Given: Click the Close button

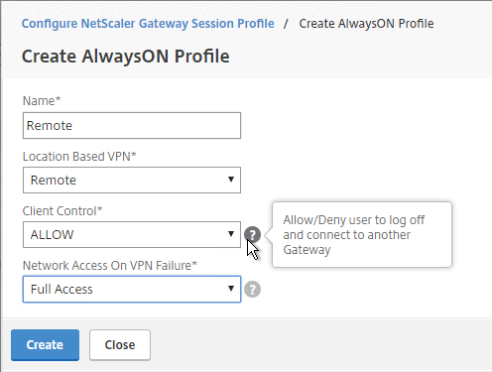Looking at the screenshot, I should (120, 345).
